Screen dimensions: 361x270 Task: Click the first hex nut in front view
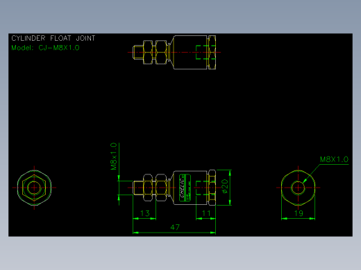point(148,188)
